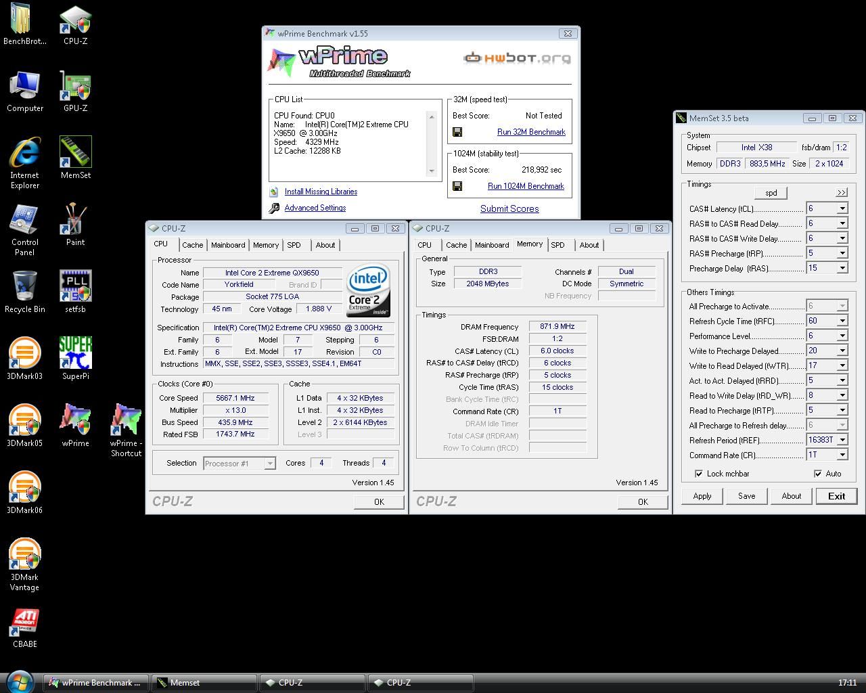Open the 3DMark05 shortcut

(25, 426)
